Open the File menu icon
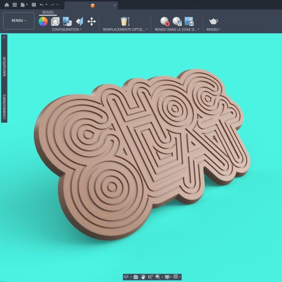Viewport: 282px width, 282px height. click(x=23, y=5)
